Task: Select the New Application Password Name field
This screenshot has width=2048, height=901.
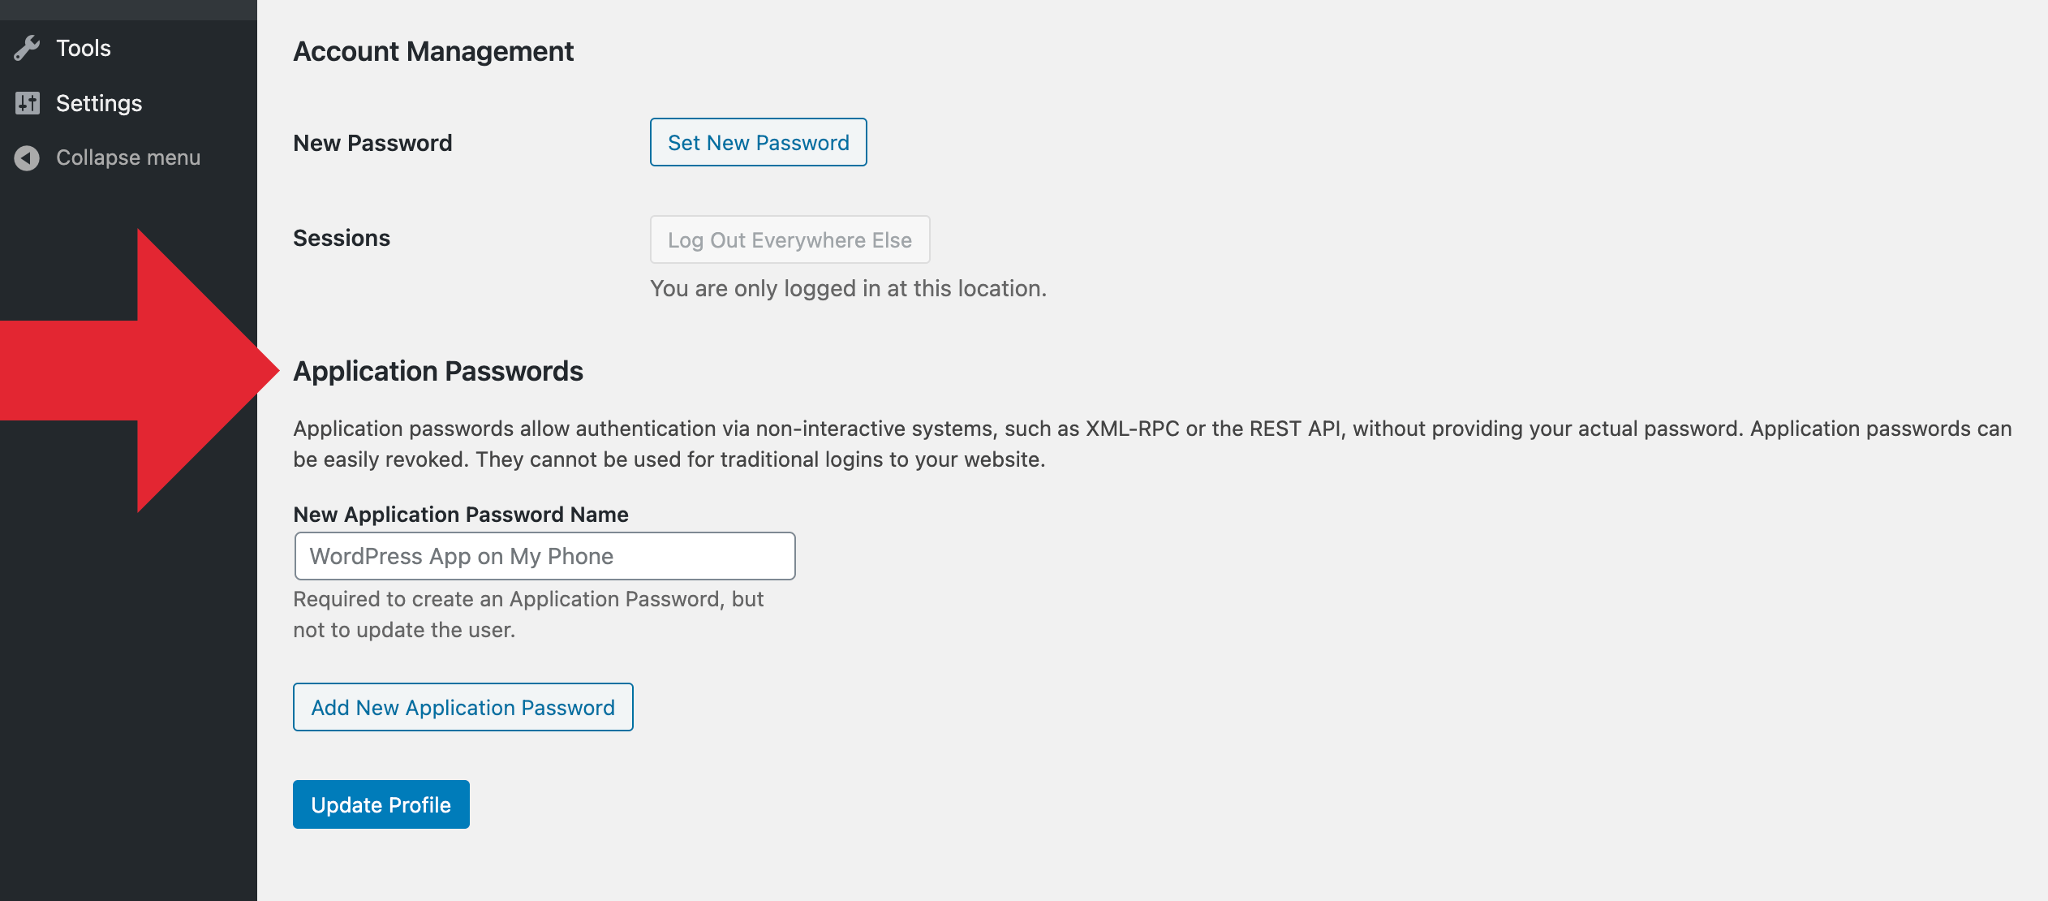Action: click(x=544, y=555)
